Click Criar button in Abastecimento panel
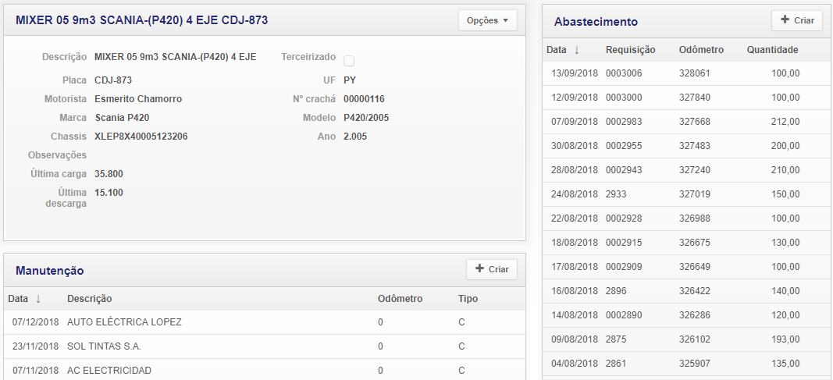This screenshot has height=380, width=833. 796,21
